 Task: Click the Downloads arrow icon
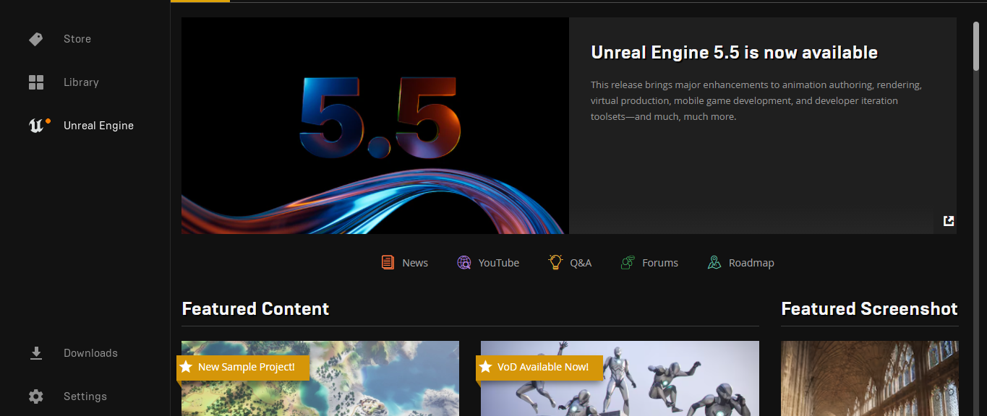tap(36, 353)
